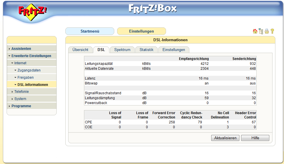This screenshot has width=284, height=164.
Task: Click the CPE value 79
Action: (x=200, y=122)
